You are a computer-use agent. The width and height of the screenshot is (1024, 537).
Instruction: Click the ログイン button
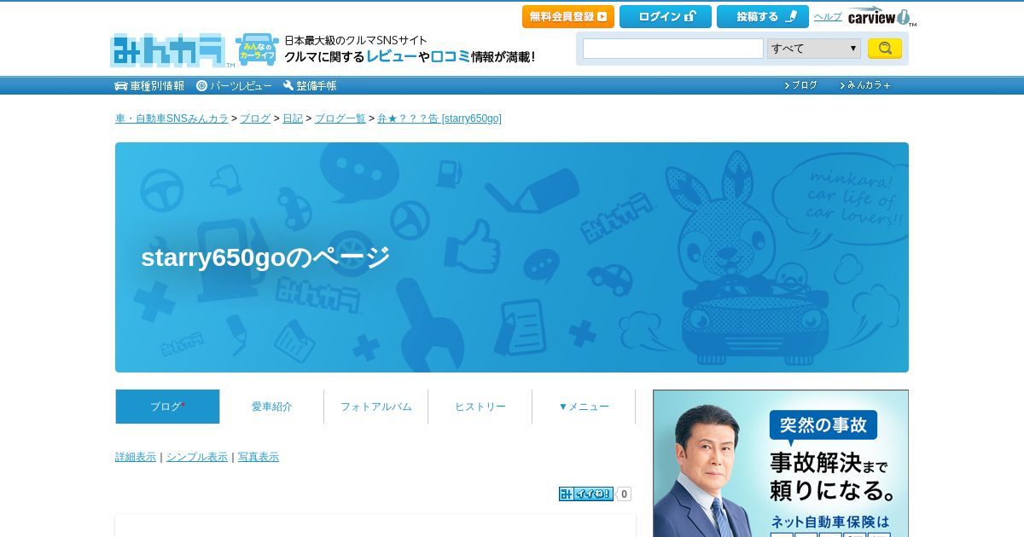tap(666, 16)
